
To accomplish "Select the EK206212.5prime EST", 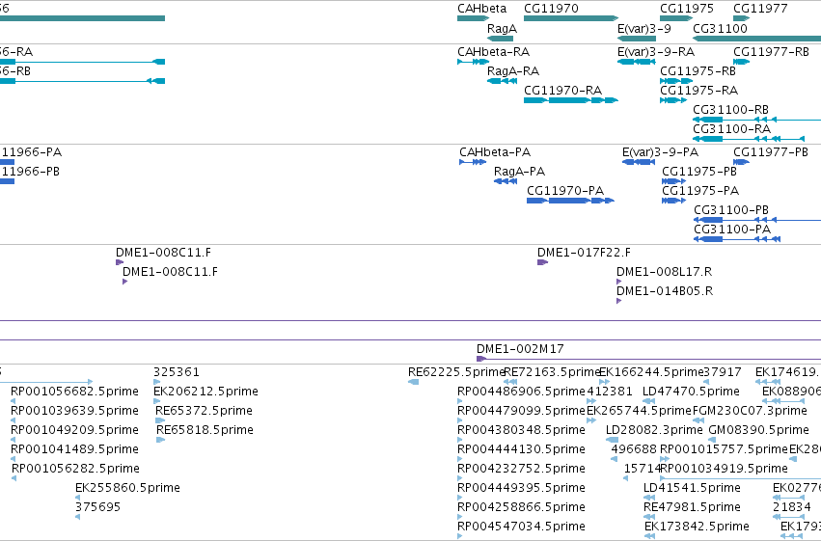I will click(x=156, y=401).
